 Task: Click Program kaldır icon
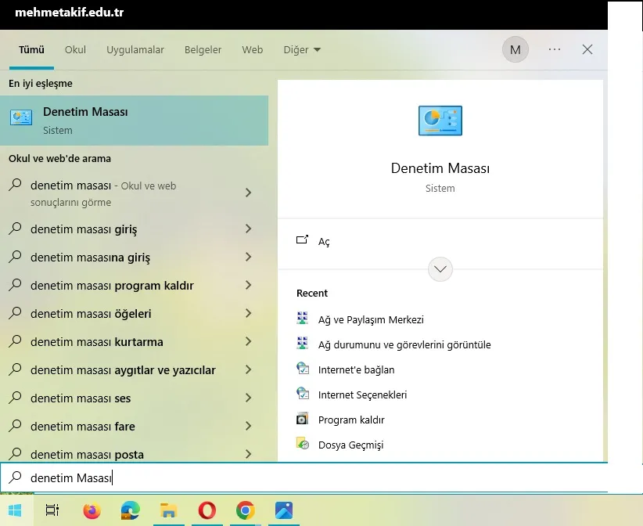tap(302, 419)
